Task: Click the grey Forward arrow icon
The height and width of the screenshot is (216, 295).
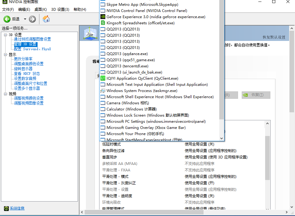Action: pos(32,19)
